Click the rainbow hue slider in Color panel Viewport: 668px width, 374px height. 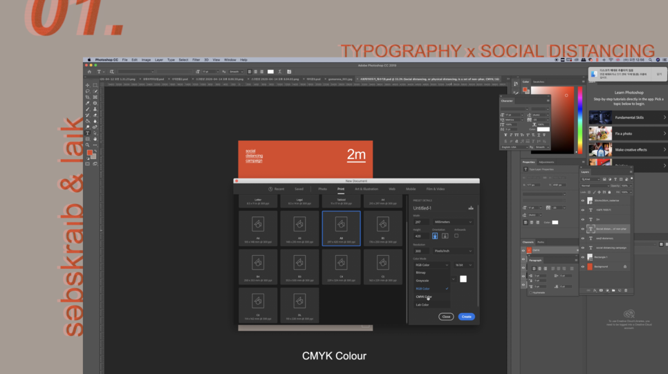pyautogui.click(x=579, y=120)
